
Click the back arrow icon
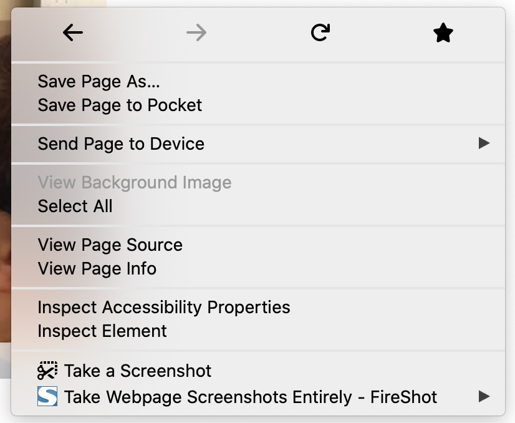pyautogui.click(x=73, y=33)
